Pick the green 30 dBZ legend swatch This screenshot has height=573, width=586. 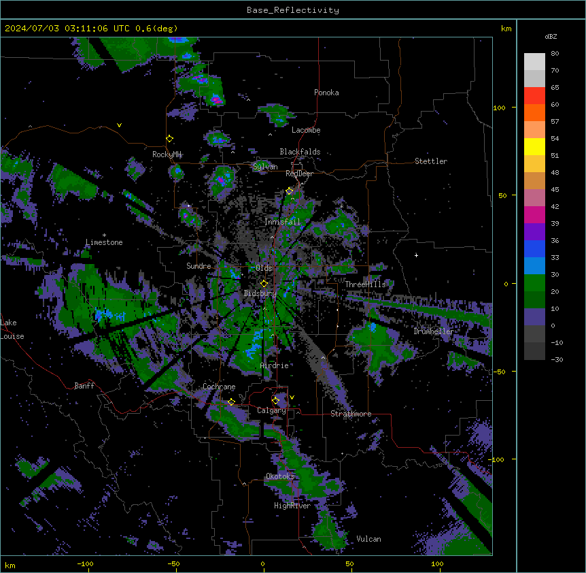pyautogui.click(x=534, y=283)
